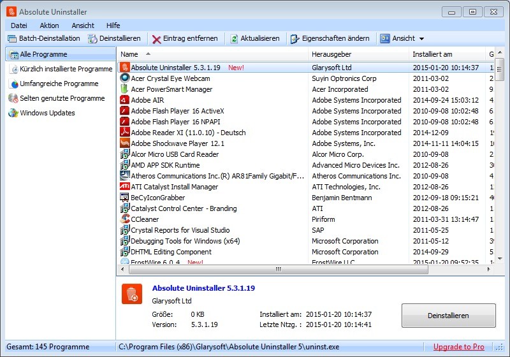This screenshot has width=510, height=357.
Task: Select Catalyst Control Center - Branding row
Action: [x=306, y=208]
